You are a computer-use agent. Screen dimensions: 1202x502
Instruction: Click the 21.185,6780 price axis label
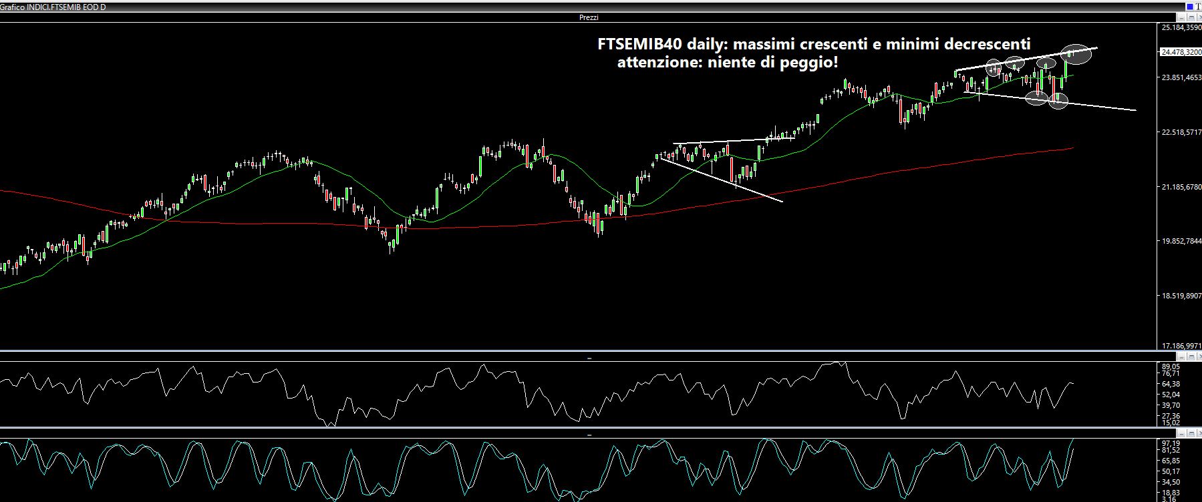coord(1181,187)
